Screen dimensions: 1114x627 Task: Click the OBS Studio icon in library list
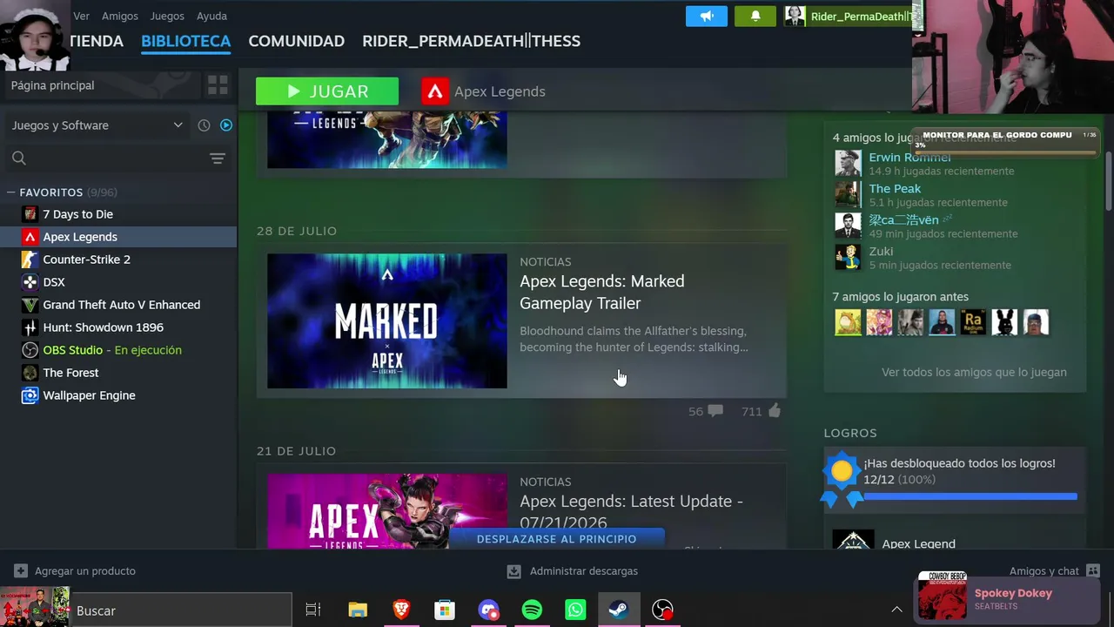30,350
